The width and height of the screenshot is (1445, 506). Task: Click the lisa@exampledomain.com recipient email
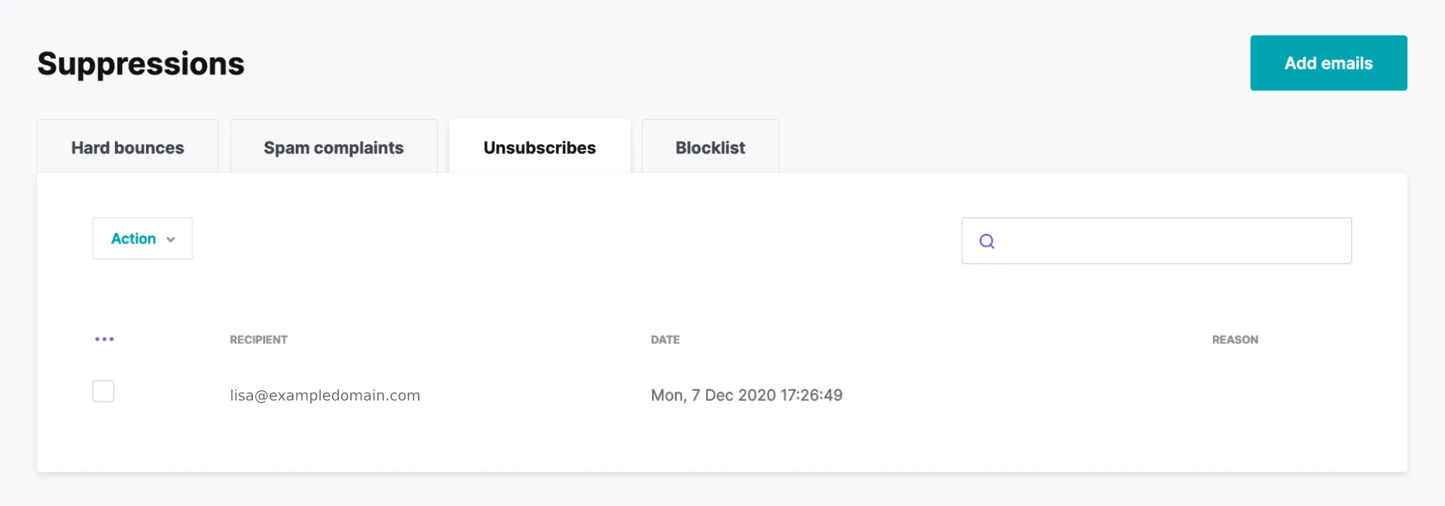pos(325,395)
